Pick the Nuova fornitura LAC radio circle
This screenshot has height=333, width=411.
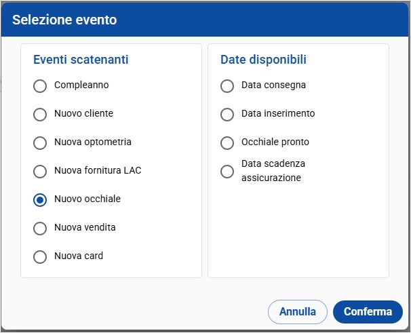40,172
